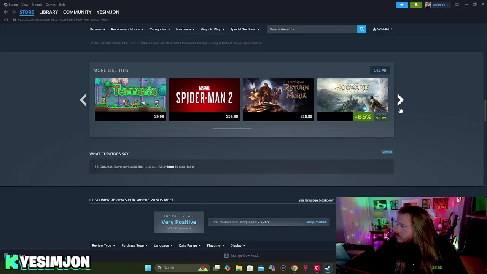Click the Steam taskbar icon
The height and width of the screenshot is (274, 487).
328,268
